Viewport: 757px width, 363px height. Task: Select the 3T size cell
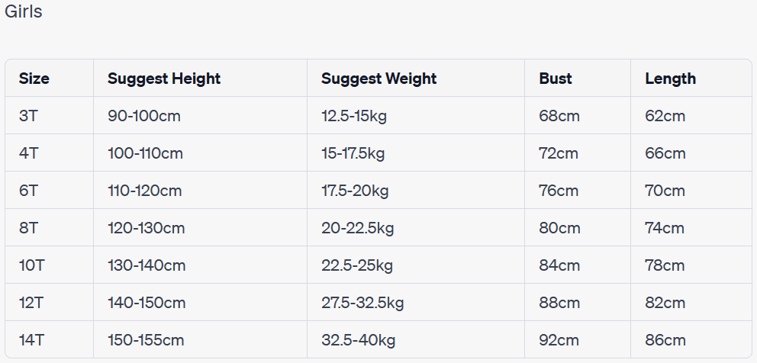point(28,116)
